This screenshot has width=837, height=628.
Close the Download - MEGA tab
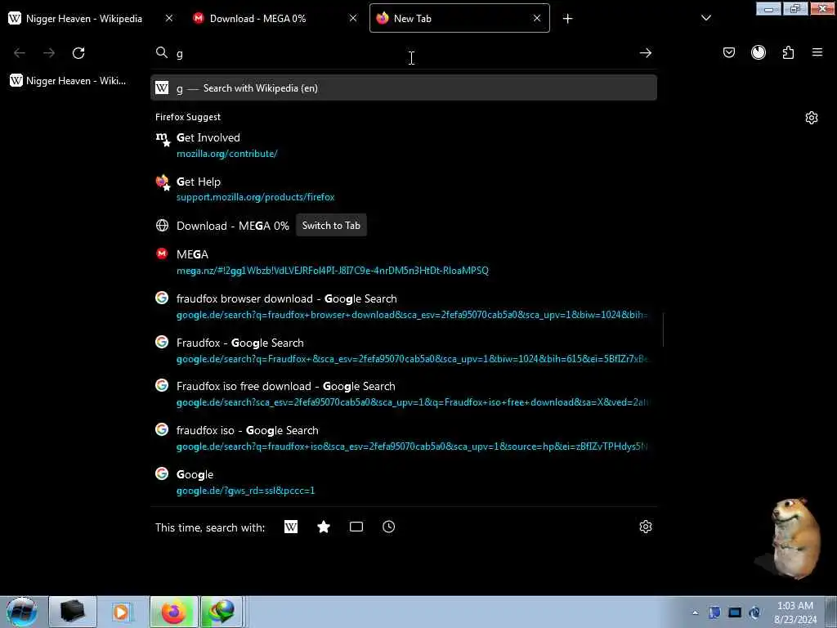point(353,18)
